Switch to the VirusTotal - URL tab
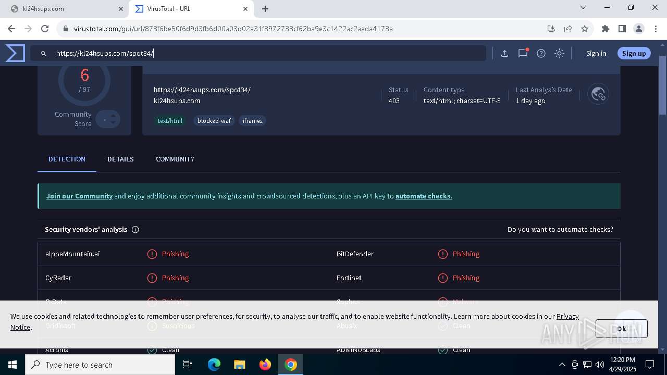Screen dimensions: 667x375 [191, 9]
